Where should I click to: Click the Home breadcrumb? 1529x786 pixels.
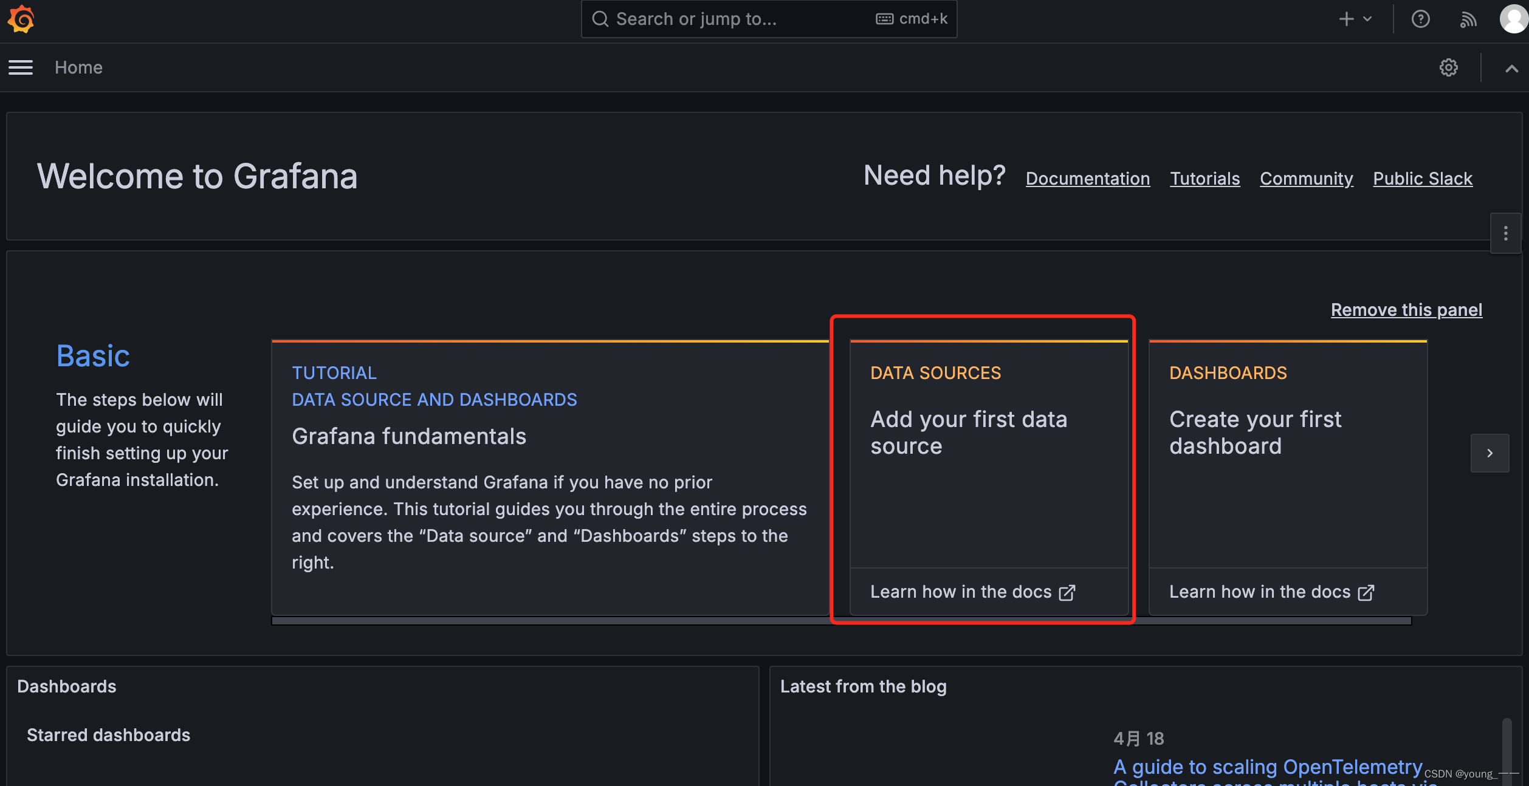tap(78, 67)
